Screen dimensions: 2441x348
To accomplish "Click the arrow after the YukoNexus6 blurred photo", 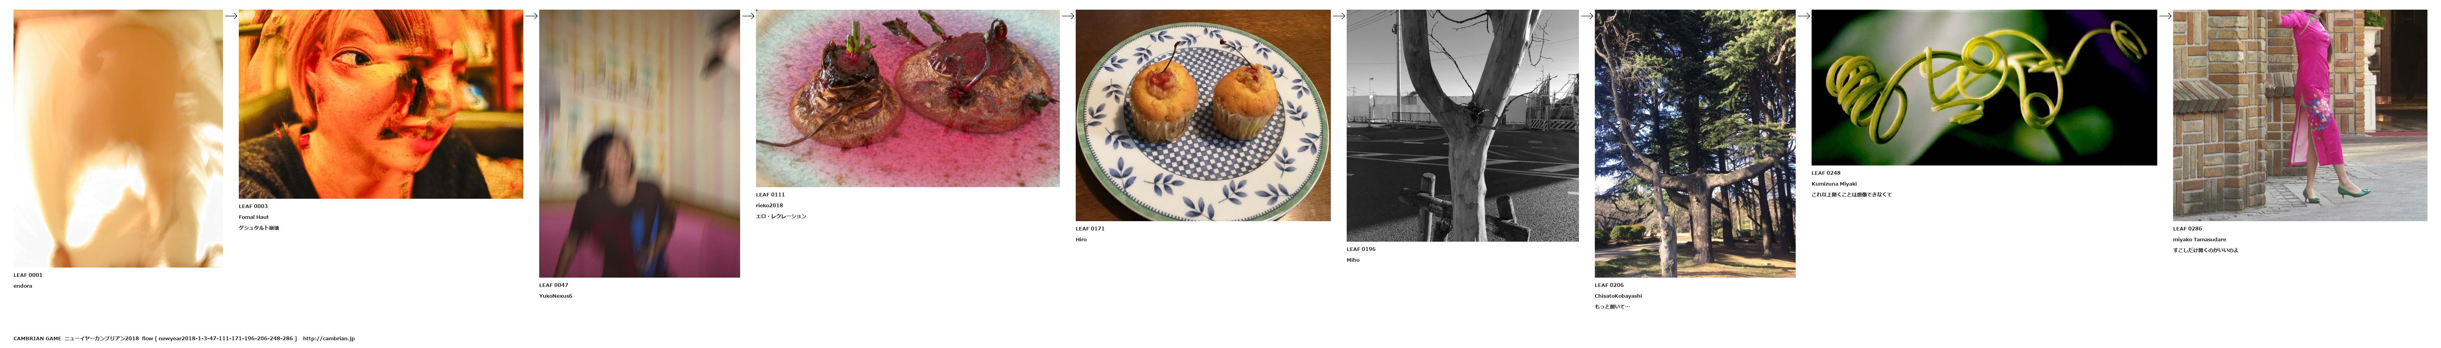I will pos(747,16).
